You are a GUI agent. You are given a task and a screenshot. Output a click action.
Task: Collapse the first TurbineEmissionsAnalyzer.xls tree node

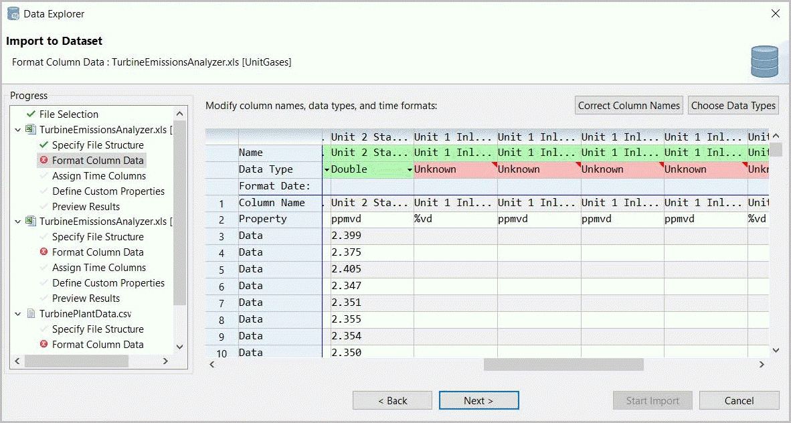(18, 130)
